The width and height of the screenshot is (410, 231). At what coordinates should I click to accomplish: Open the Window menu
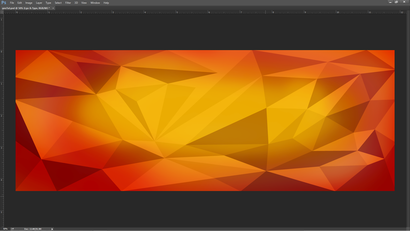pos(95,3)
